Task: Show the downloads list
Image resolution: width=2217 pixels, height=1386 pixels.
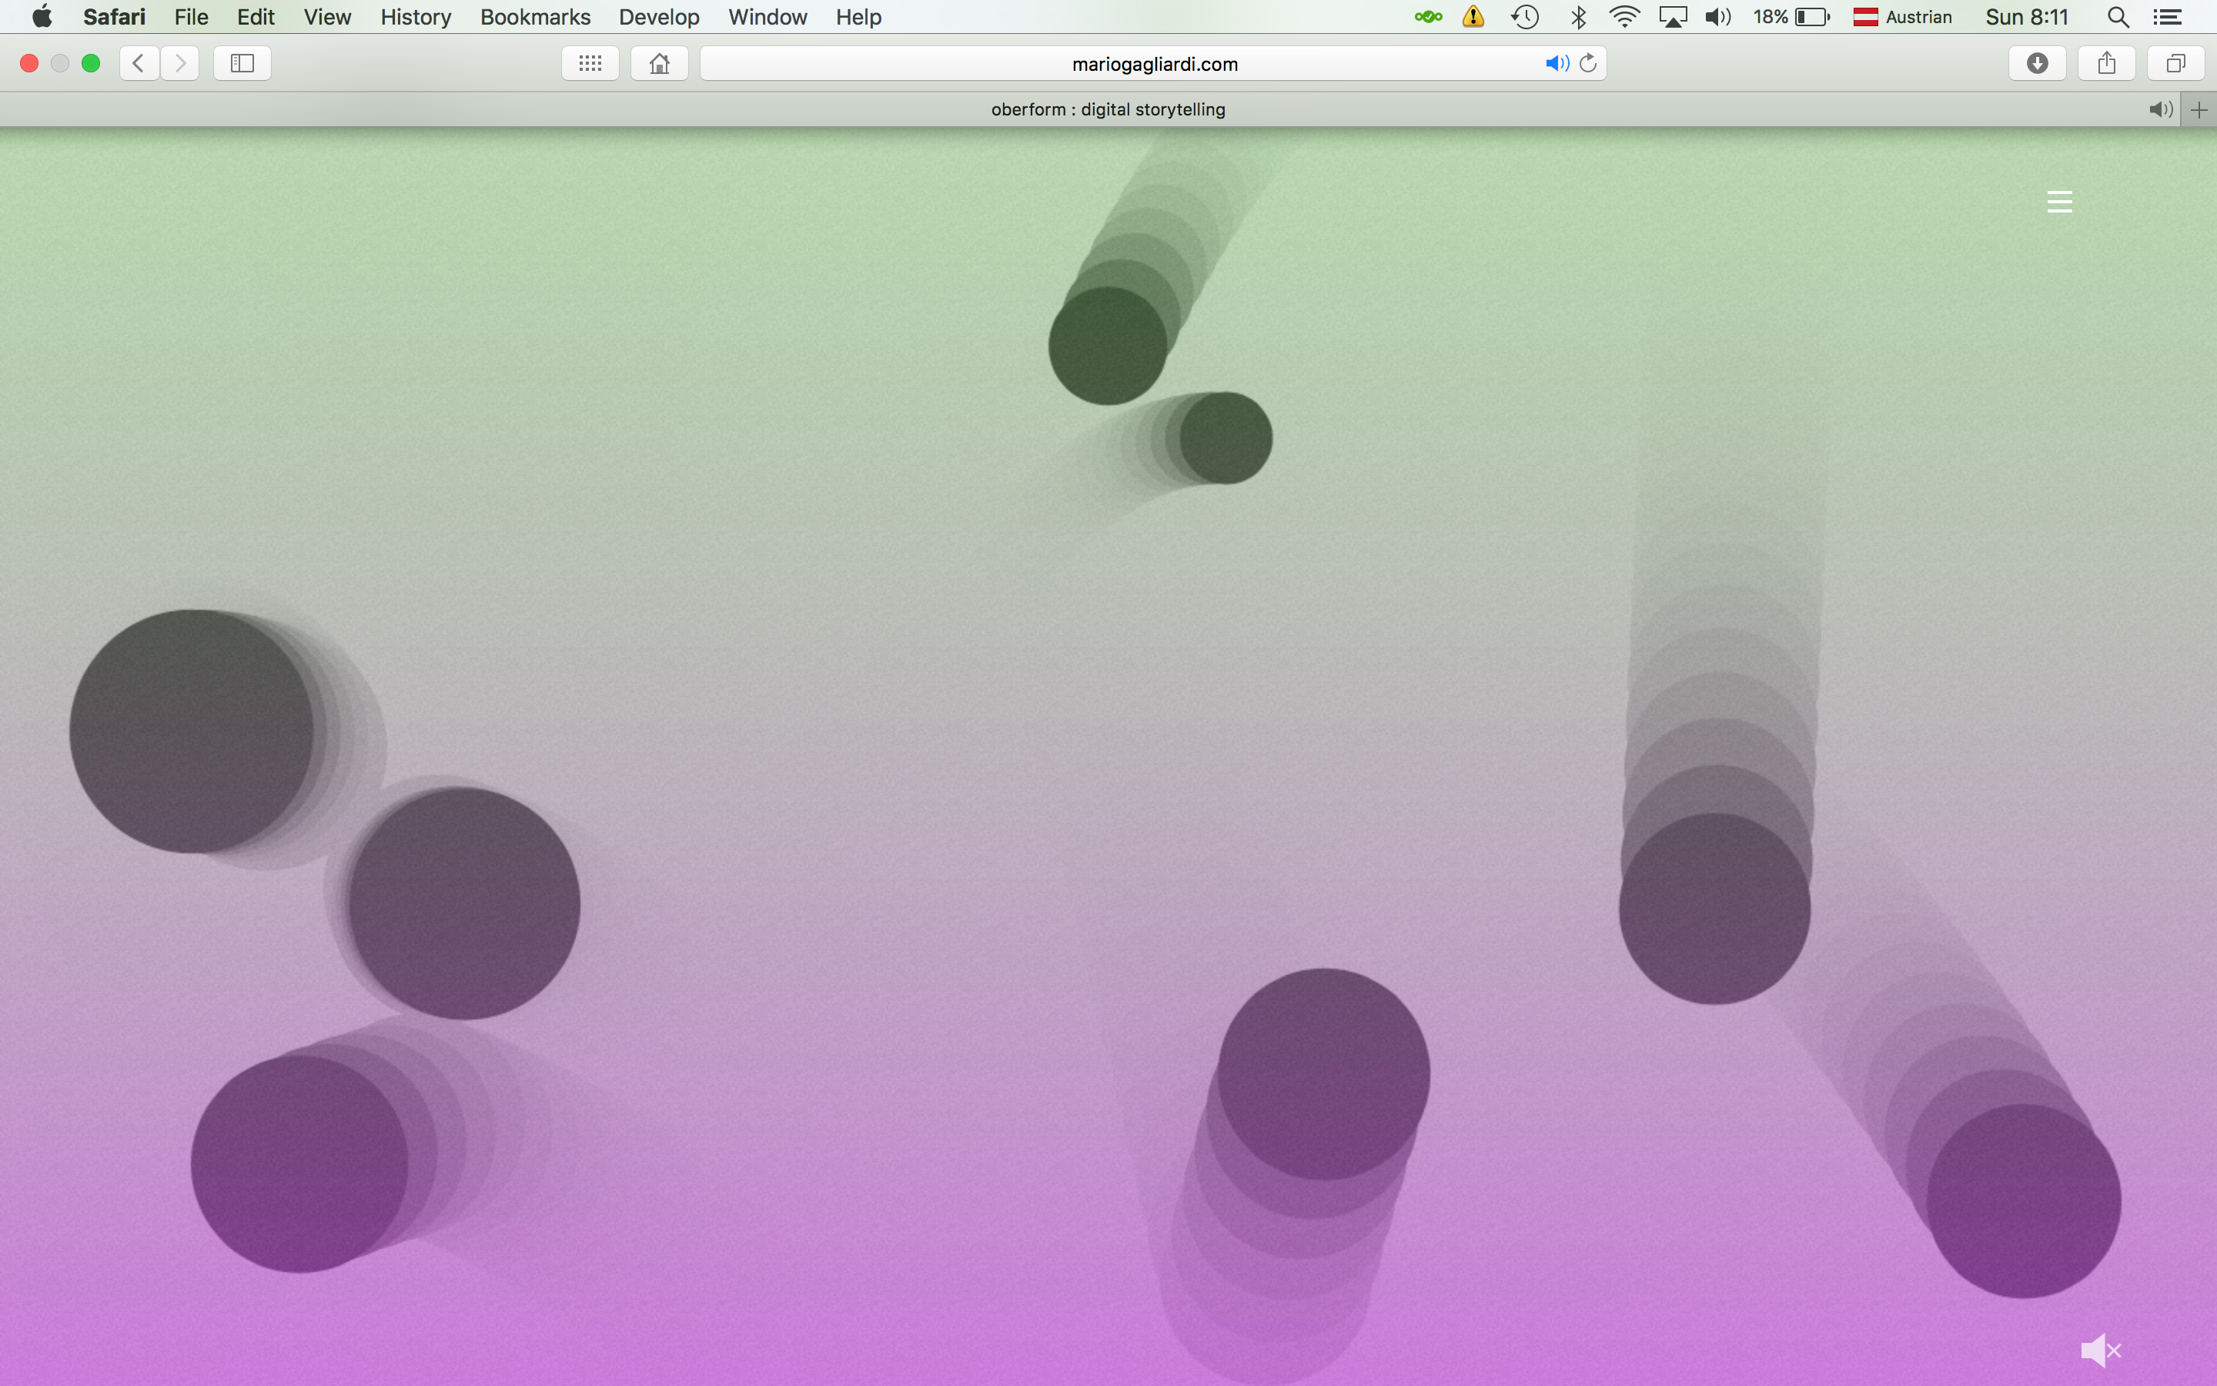Action: pyautogui.click(x=2038, y=63)
